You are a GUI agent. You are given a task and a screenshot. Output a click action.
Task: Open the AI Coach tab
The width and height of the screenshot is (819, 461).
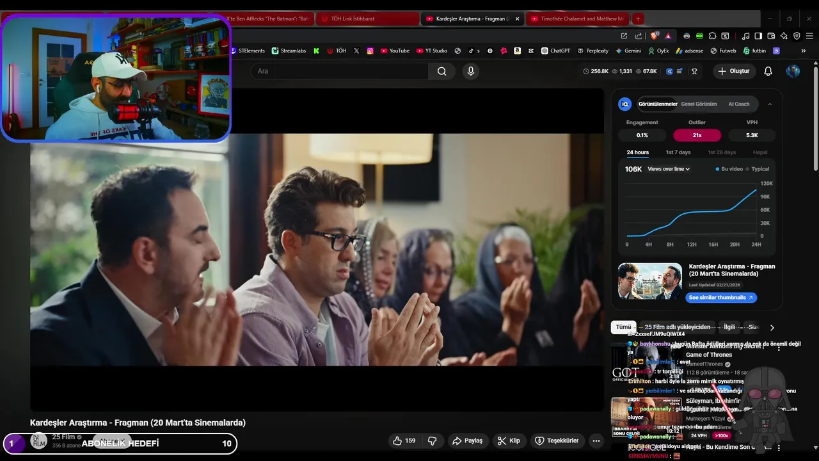tap(739, 104)
